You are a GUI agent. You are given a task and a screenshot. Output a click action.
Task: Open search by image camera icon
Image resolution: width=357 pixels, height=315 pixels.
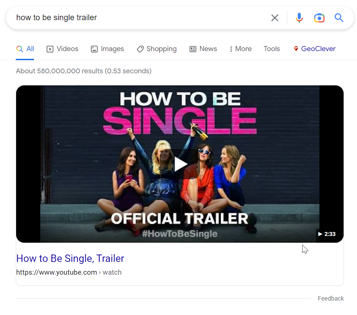point(319,18)
